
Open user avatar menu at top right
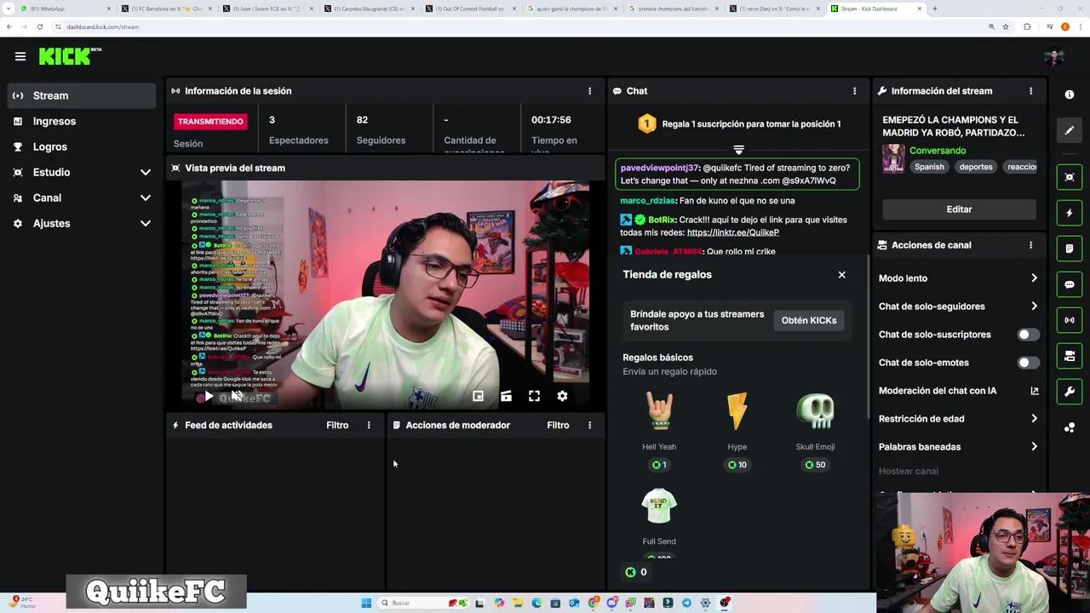pyautogui.click(x=1054, y=57)
